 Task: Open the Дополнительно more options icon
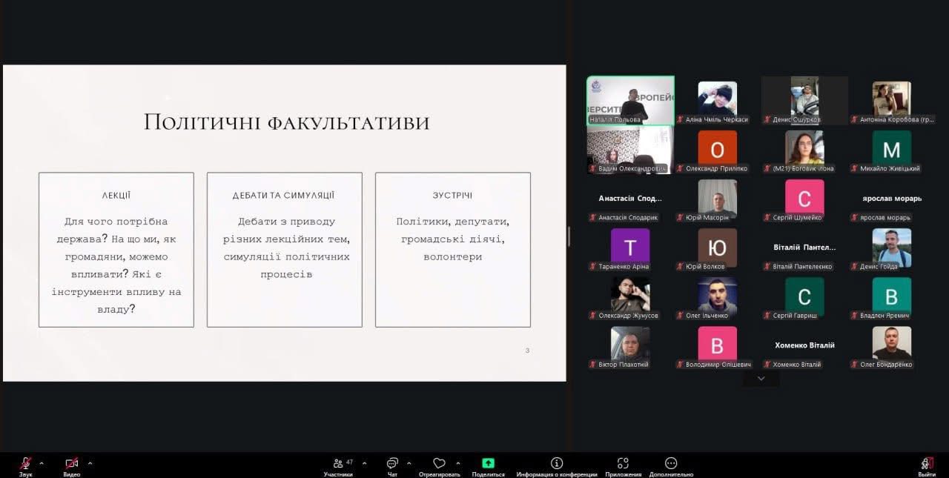(671, 463)
